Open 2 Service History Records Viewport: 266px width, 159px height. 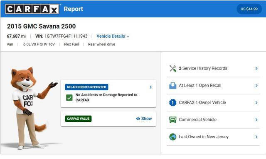point(213,68)
